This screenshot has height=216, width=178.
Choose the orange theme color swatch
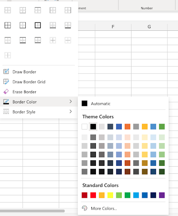pyautogui.click(x=127, y=127)
